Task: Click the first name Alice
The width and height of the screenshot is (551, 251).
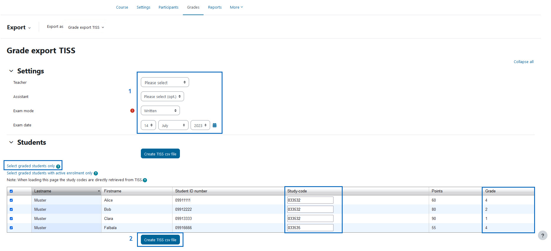Action: (x=108, y=200)
